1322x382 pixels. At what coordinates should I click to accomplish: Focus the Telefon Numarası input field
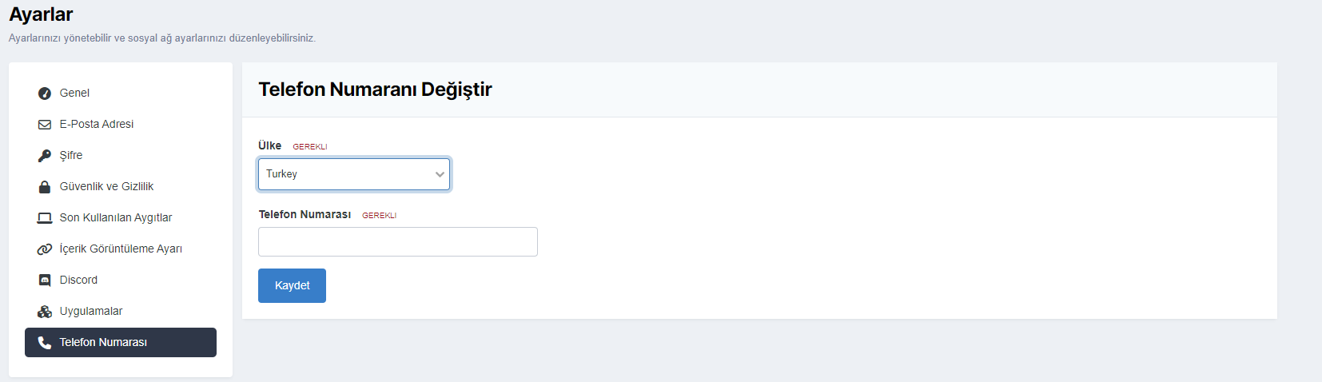pos(397,242)
